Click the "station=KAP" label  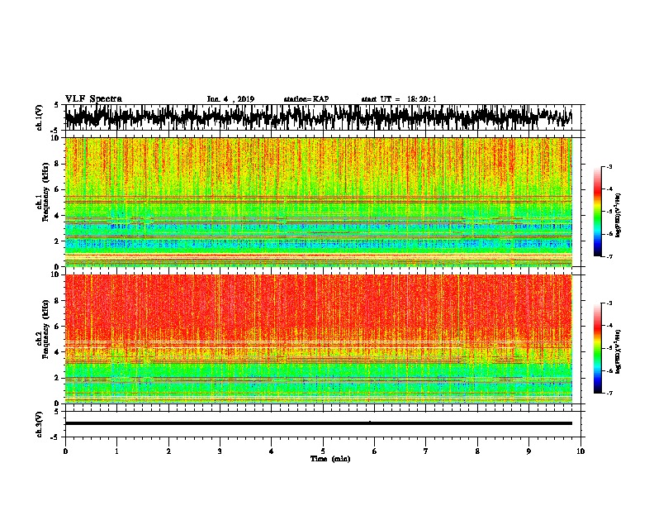(x=306, y=99)
